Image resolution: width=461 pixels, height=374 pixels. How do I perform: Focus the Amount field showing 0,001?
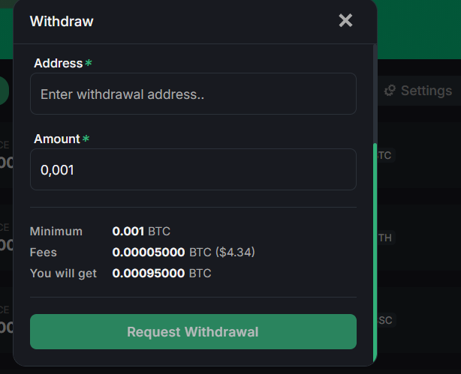point(193,170)
